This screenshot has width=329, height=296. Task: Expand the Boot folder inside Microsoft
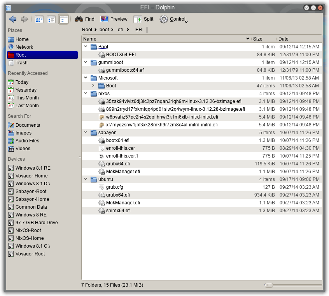93,85
